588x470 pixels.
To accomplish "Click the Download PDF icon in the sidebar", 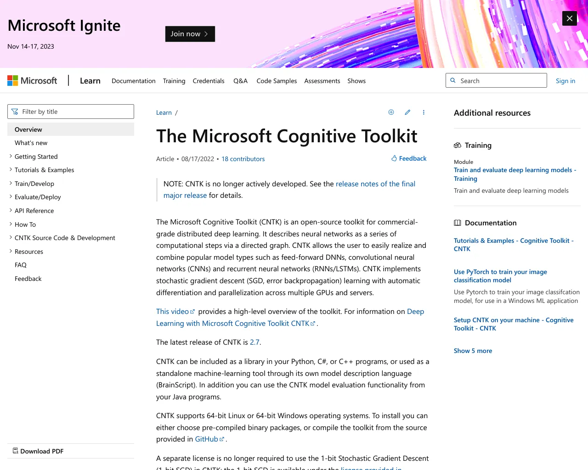I will [x=15, y=451].
